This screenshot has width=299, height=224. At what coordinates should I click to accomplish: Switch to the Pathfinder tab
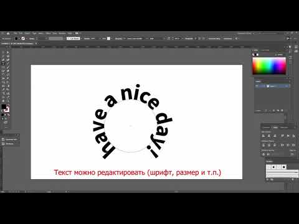tap(284, 128)
